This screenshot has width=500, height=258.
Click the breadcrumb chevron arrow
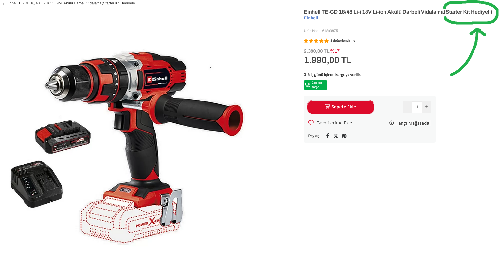coord(3,3)
